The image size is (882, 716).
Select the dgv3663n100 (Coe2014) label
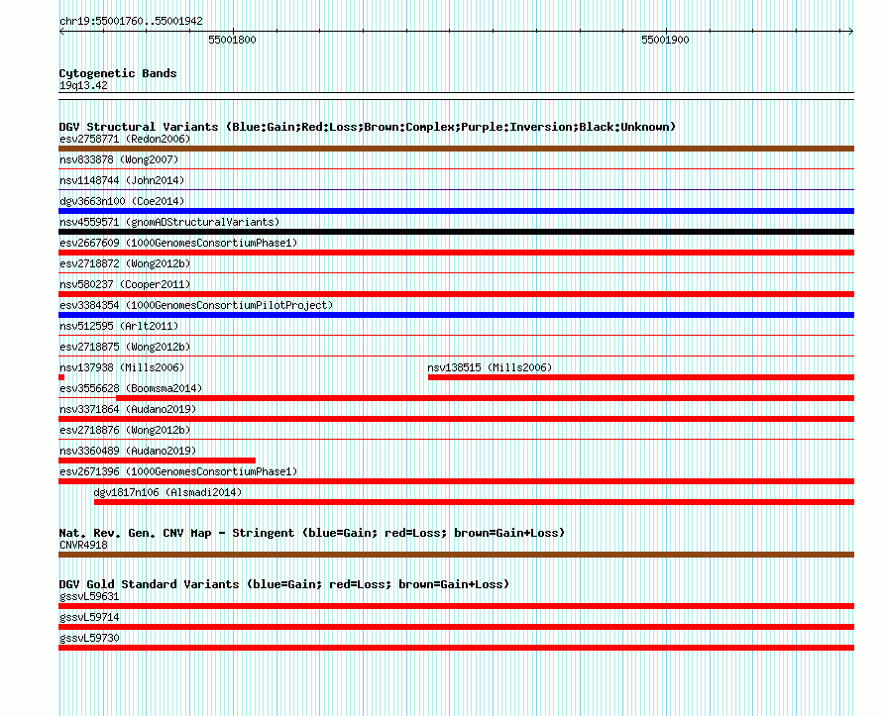(x=122, y=201)
